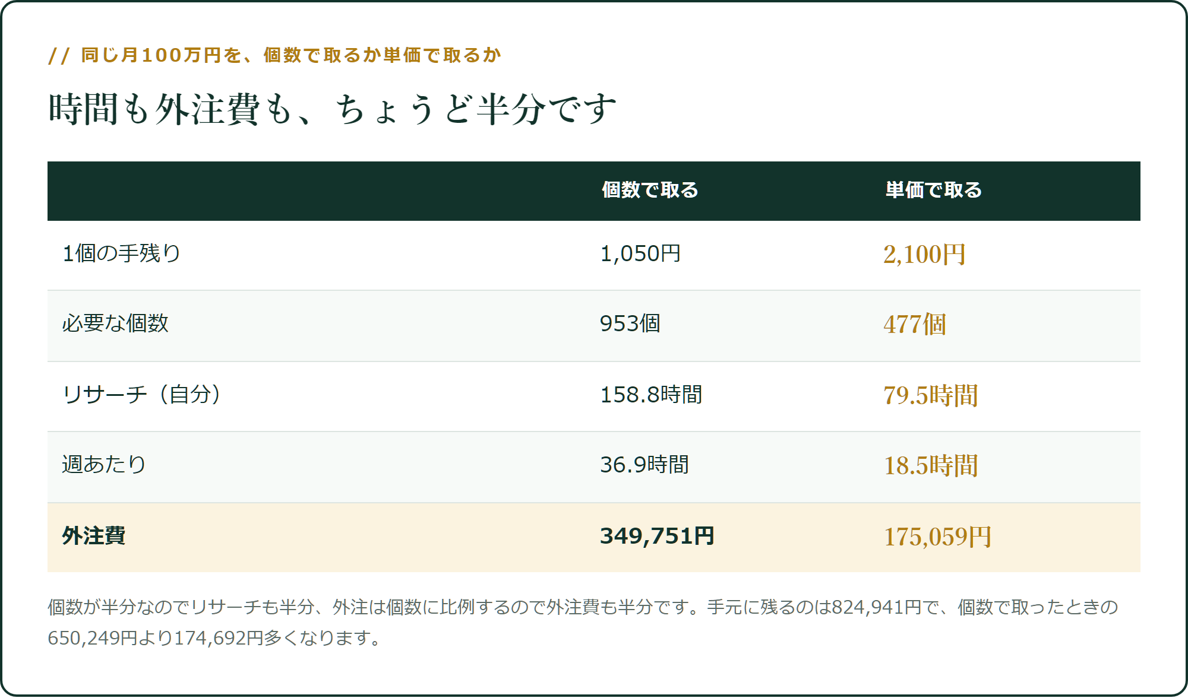Click the value 953個
1188x698 pixels.
(x=630, y=324)
